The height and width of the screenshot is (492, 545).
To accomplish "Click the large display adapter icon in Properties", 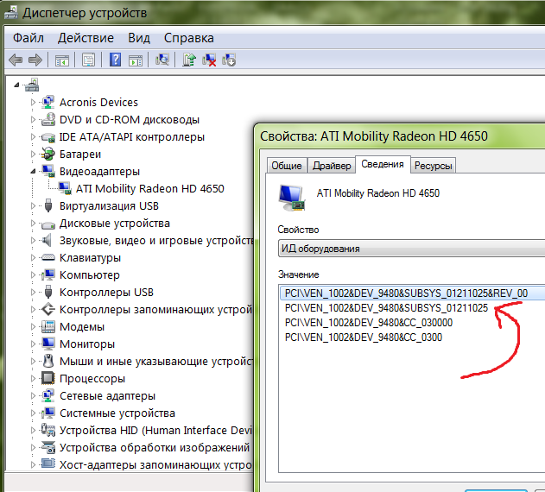I will (292, 198).
